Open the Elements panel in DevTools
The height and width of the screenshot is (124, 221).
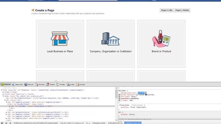click(x=6, y=84)
